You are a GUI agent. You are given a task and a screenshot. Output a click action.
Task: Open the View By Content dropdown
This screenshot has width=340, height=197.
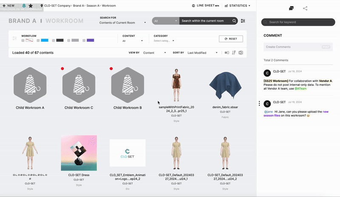tap(154, 53)
